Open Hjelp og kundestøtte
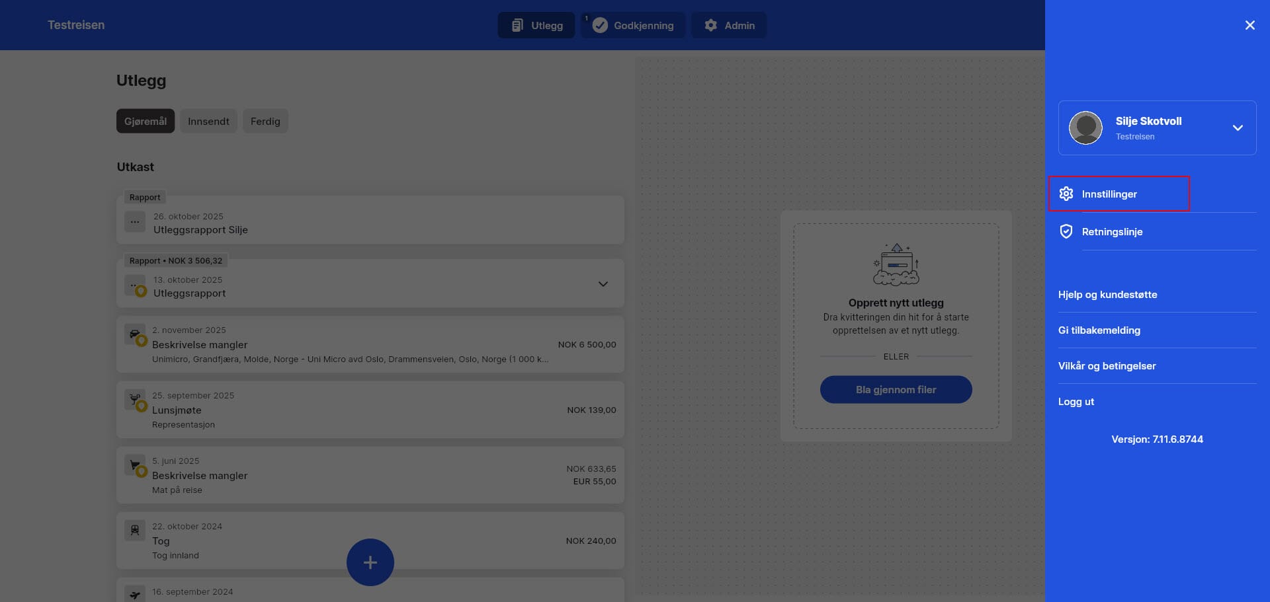Image resolution: width=1270 pixels, height=602 pixels. coord(1107,295)
